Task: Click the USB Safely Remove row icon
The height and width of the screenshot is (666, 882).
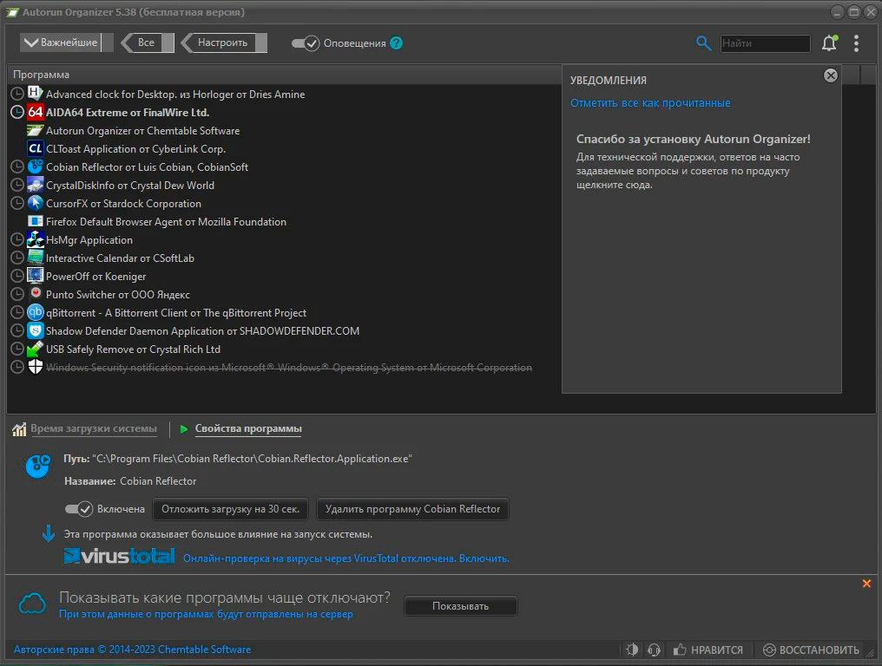Action: coord(36,349)
